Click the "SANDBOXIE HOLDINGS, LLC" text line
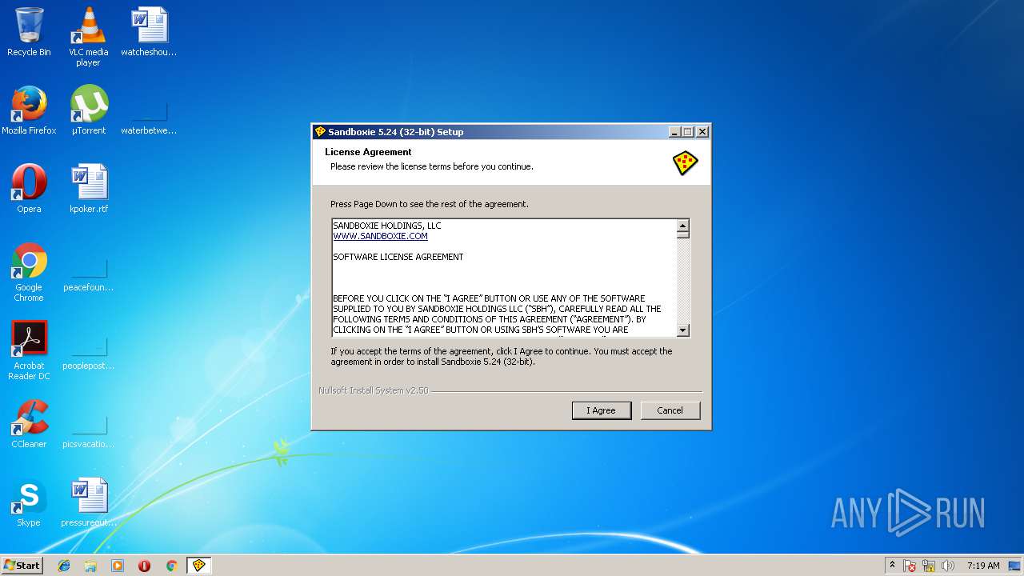Screen dimensions: 1024x576 coord(387,226)
